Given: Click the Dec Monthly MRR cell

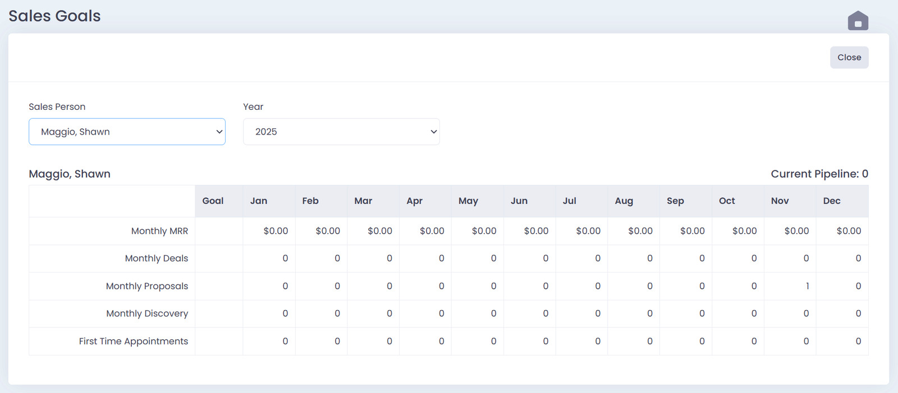Looking at the screenshot, I should [842, 231].
